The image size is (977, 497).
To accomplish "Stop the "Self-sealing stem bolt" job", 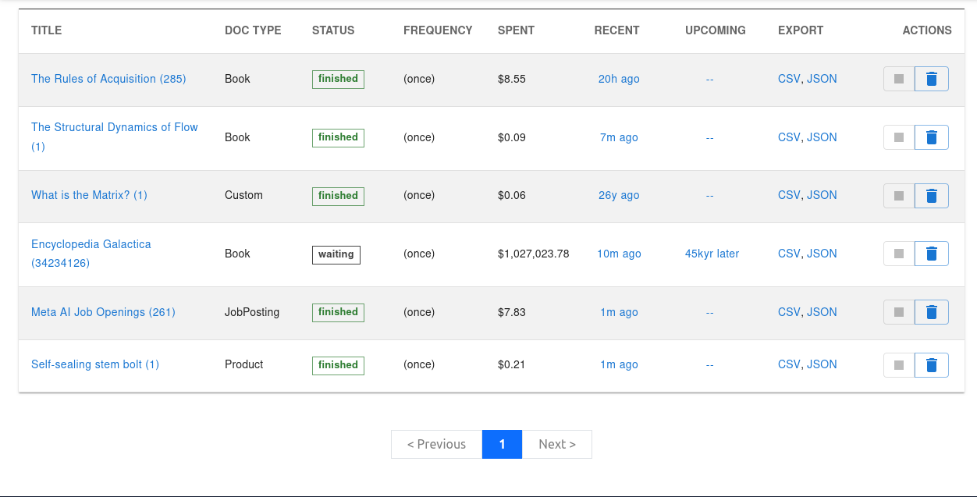I will pyautogui.click(x=897, y=364).
